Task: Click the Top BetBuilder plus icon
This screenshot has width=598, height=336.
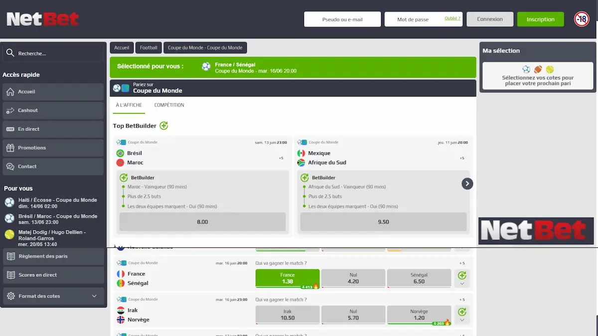Action: click(164, 125)
